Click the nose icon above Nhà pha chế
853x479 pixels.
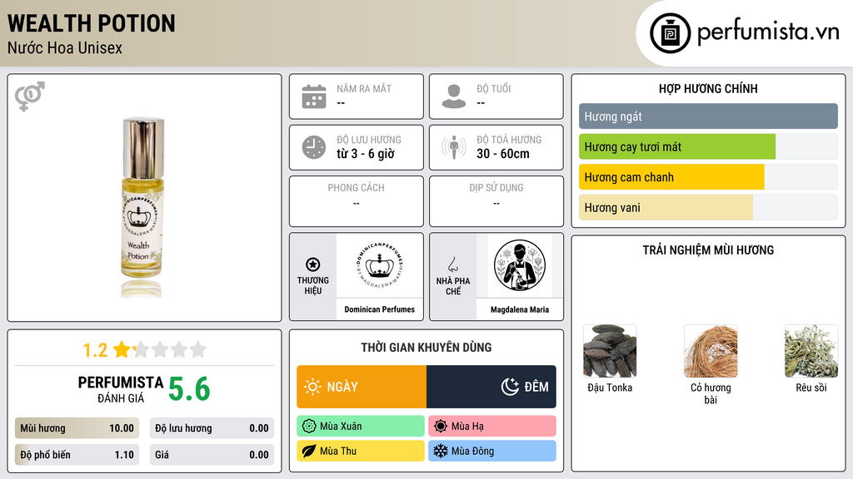click(x=452, y=264)
